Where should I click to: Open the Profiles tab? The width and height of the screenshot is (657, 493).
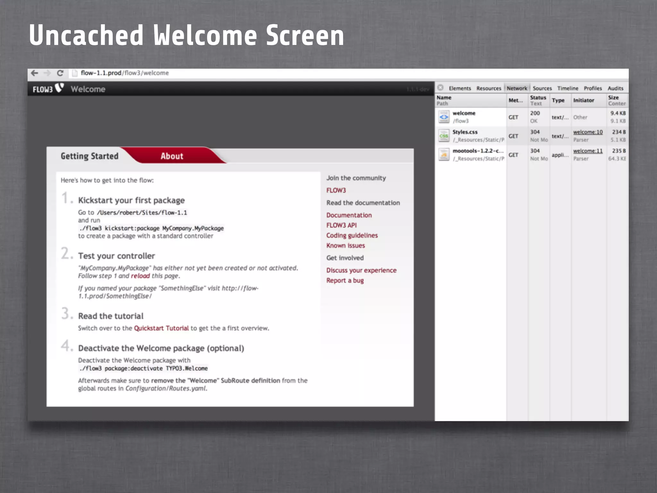pyautogui.click(x=593, y=88)
